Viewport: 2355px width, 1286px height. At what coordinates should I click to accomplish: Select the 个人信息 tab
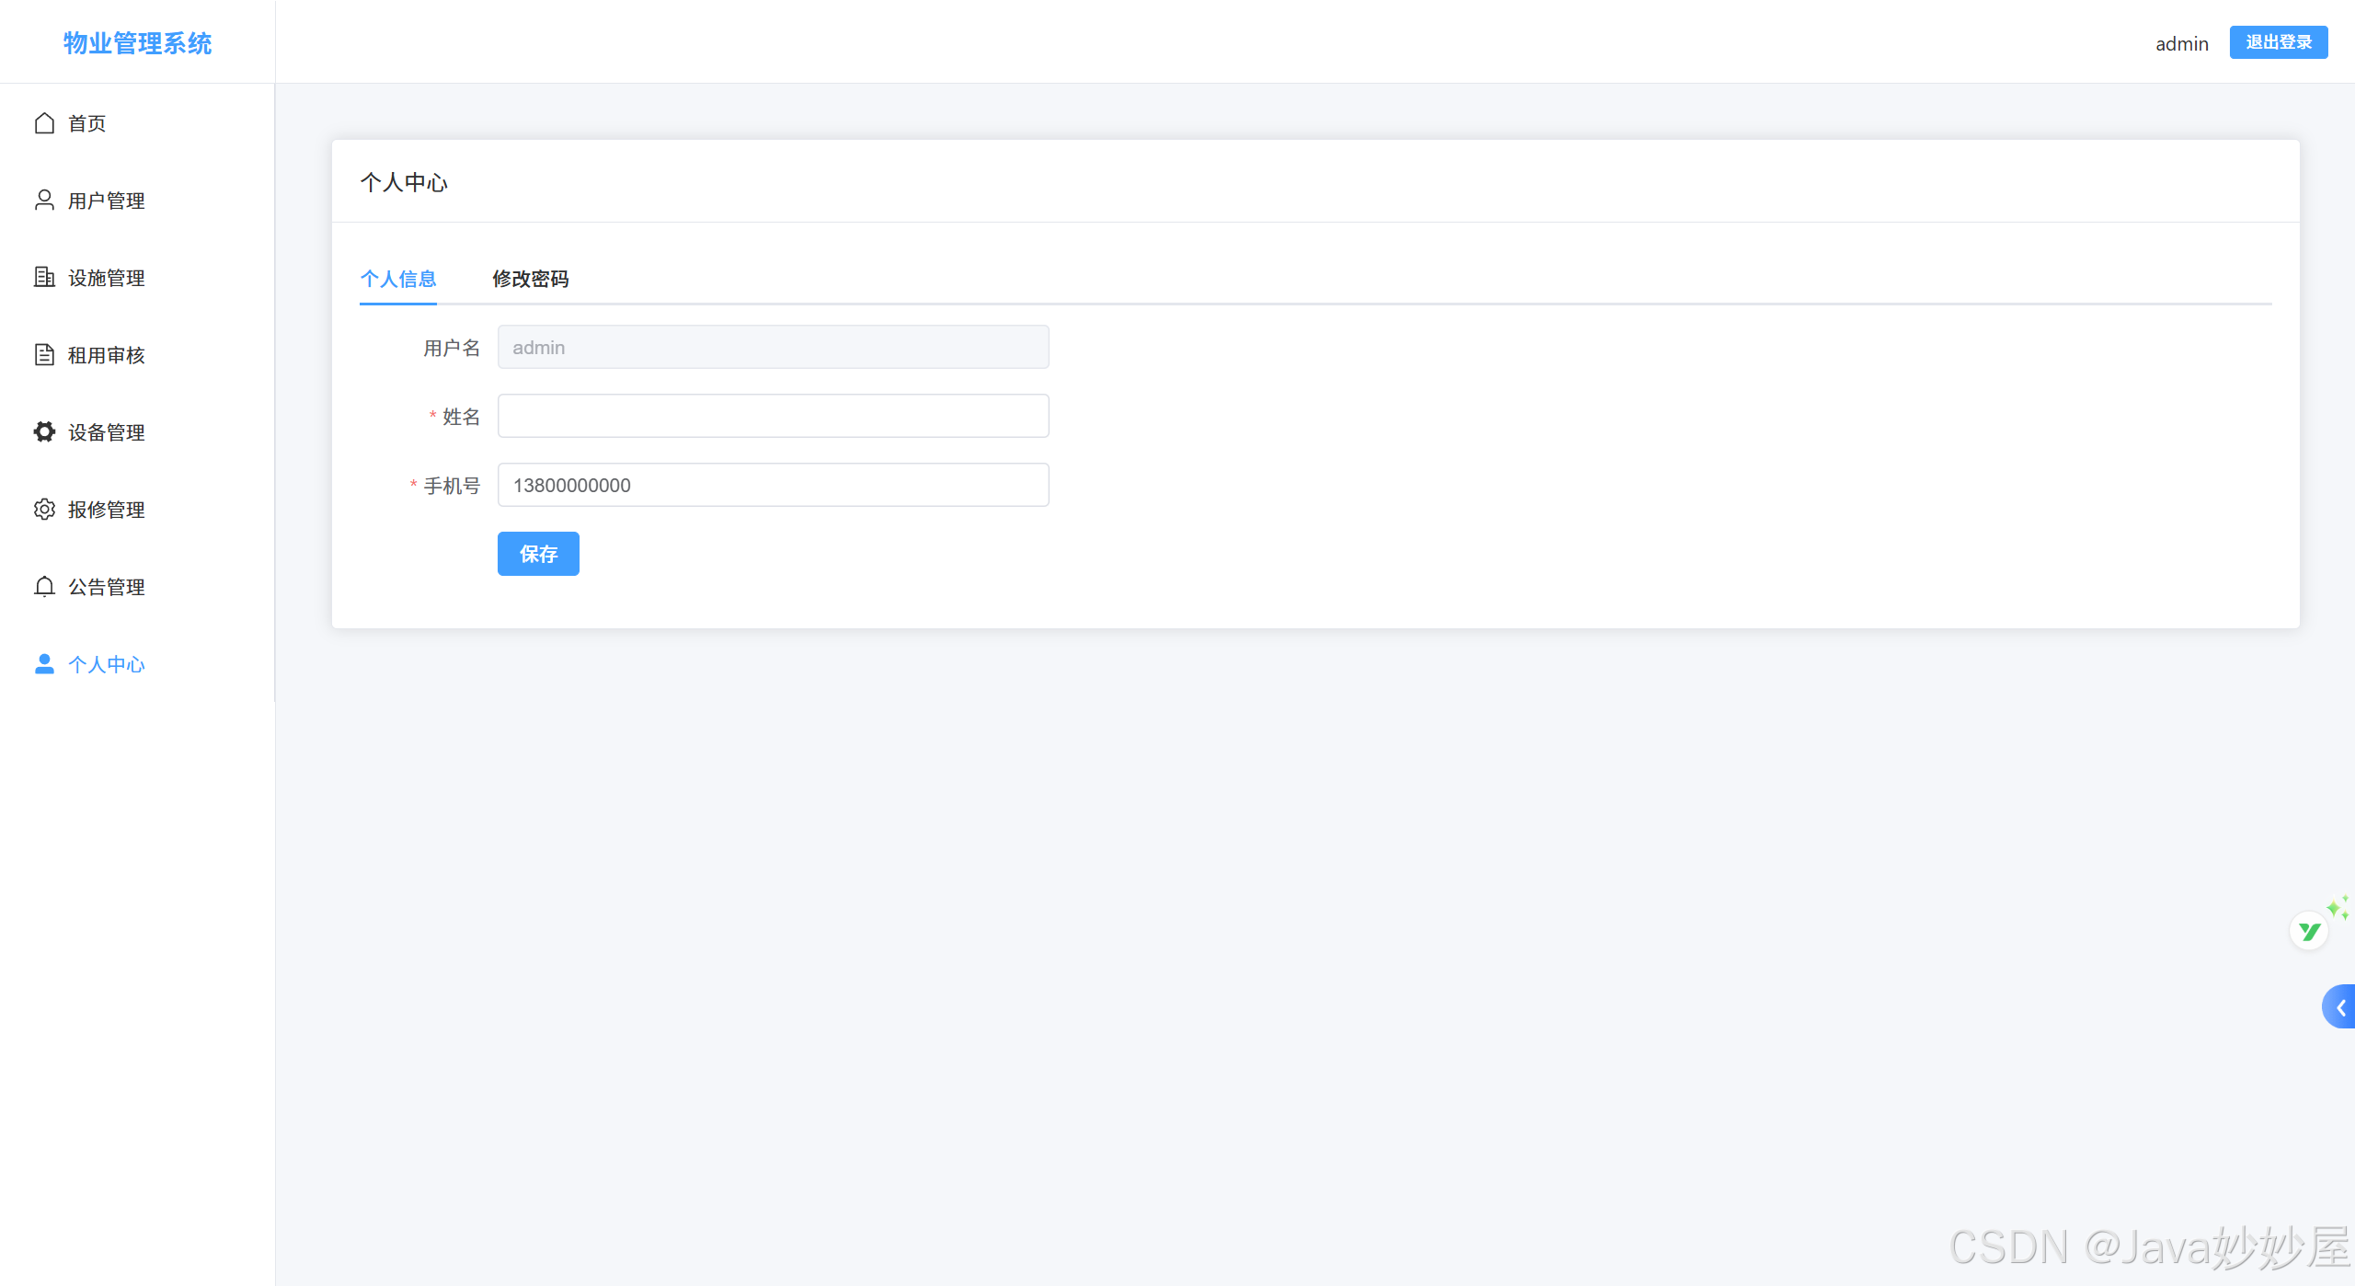397,279
